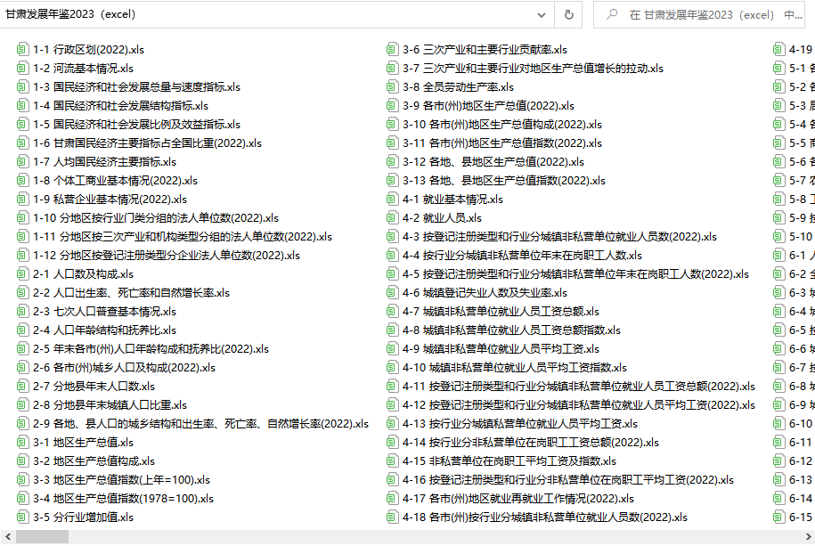Select file icon of 3-6 三次产业和主要行业贡献率

click(x=392, y=49)
